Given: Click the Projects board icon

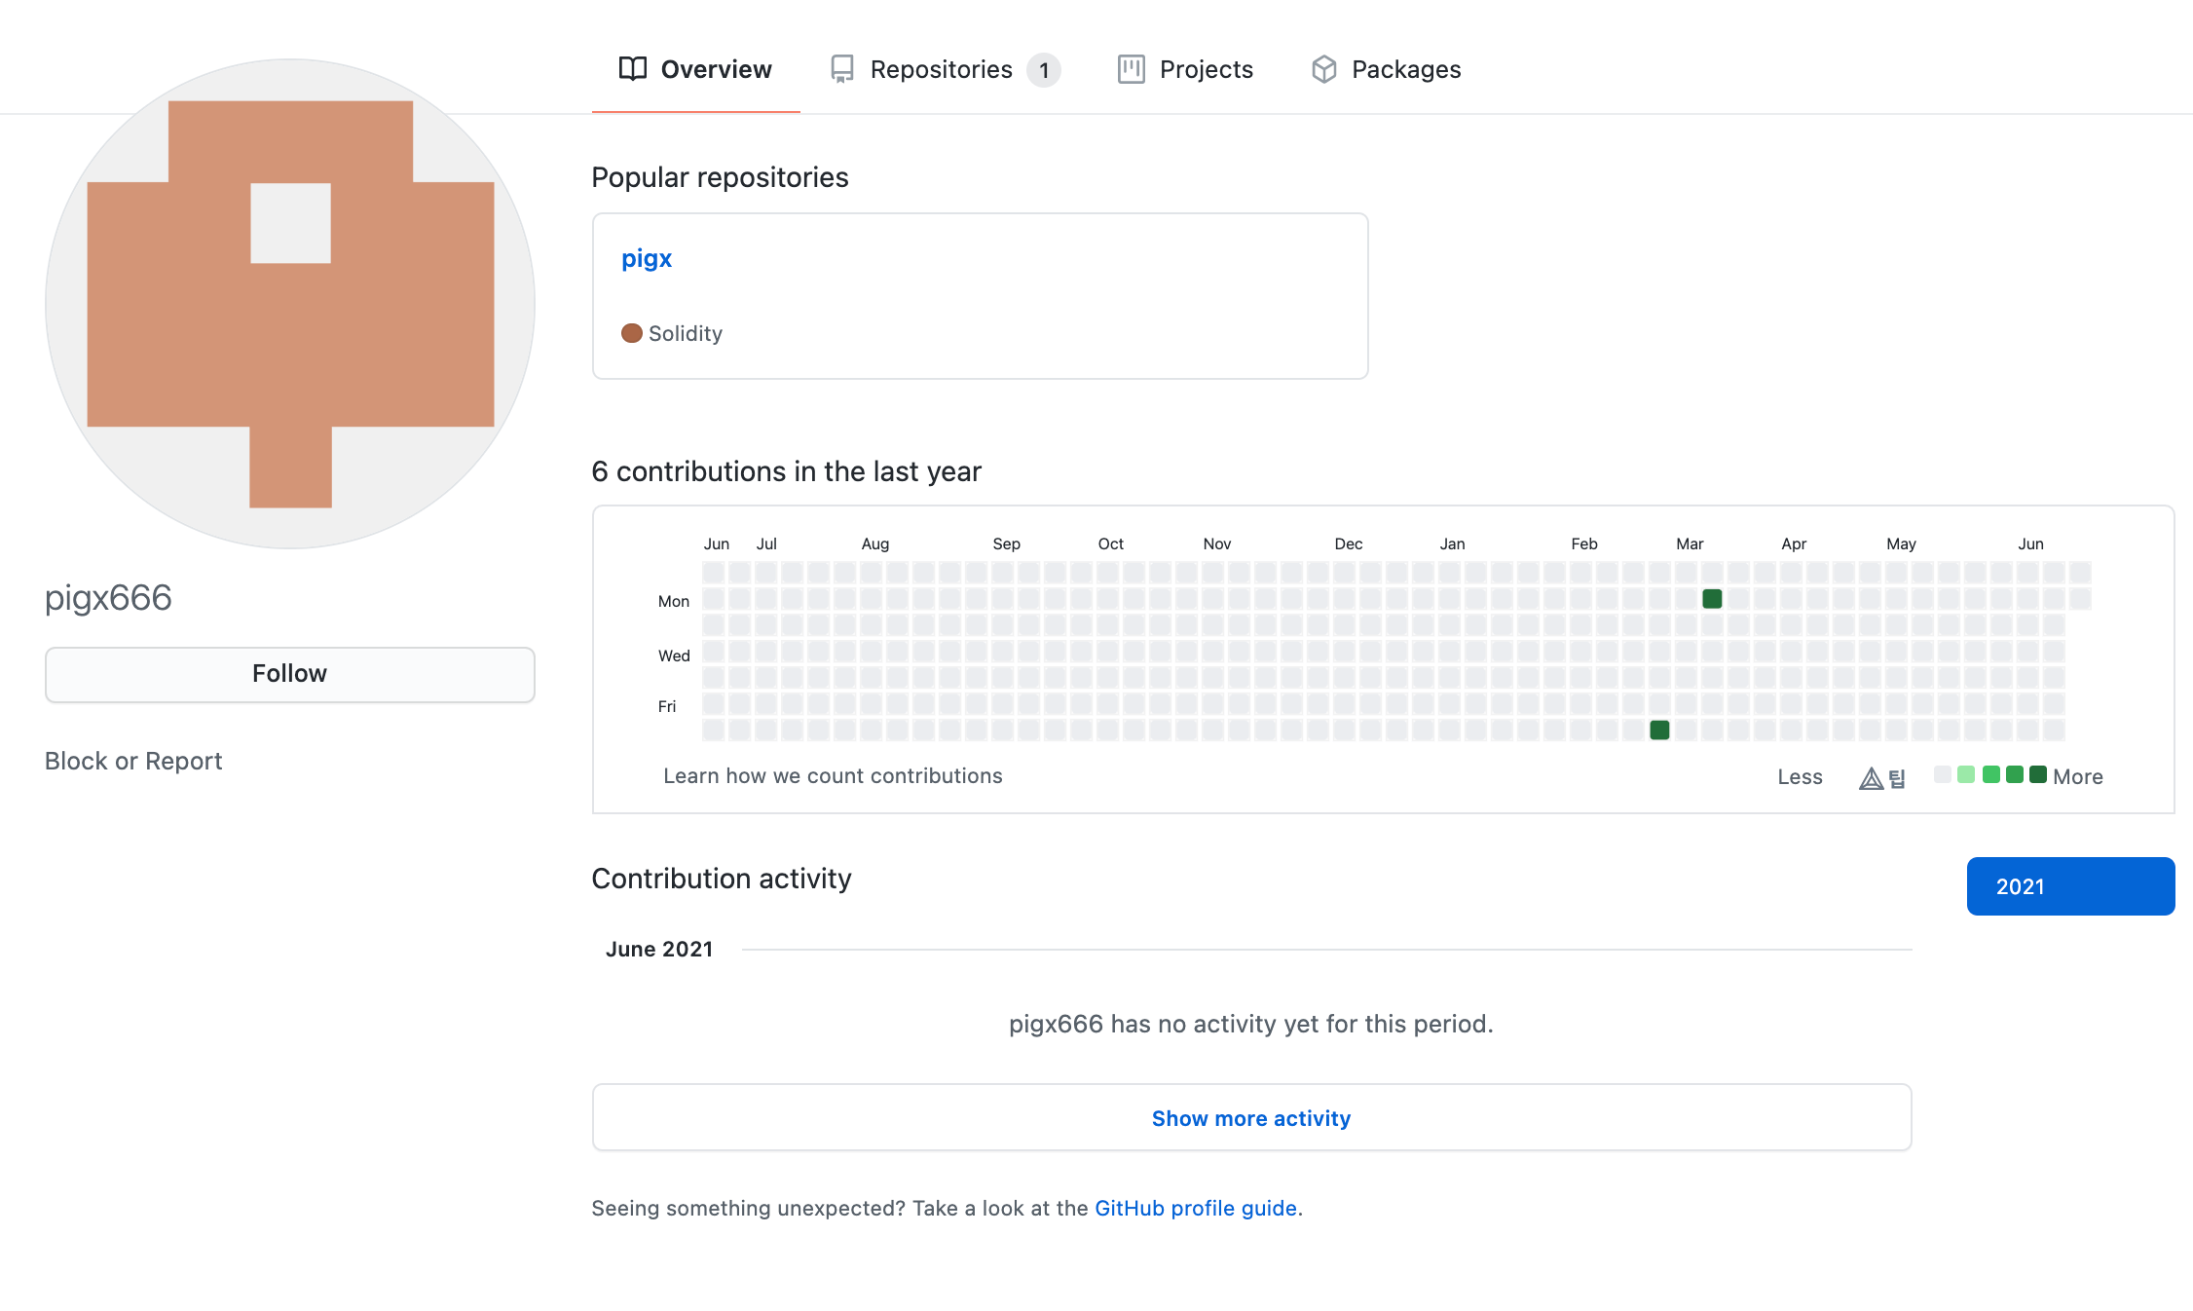Looking at the screenshot, I should tap(1131, 69).
